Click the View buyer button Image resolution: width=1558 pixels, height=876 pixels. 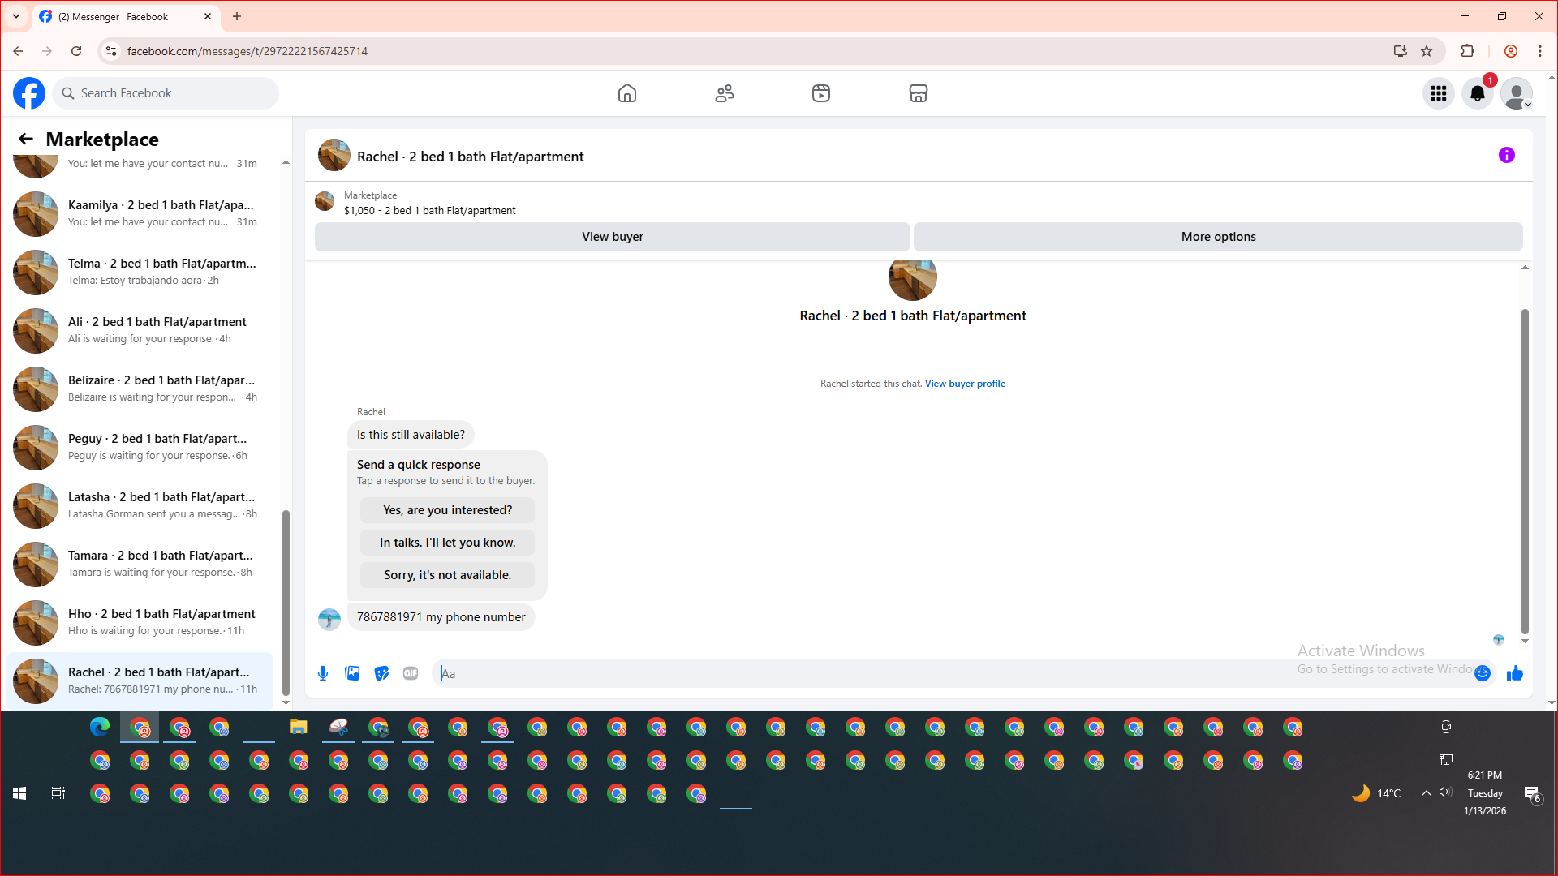(x=612, y=237)
